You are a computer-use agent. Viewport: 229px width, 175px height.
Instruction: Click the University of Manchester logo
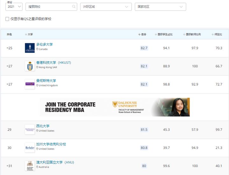(30, 84)
